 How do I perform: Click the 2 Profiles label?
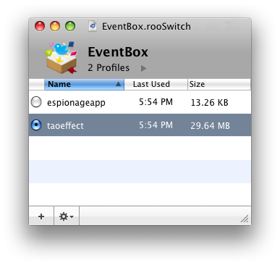[x=109, y=68]
